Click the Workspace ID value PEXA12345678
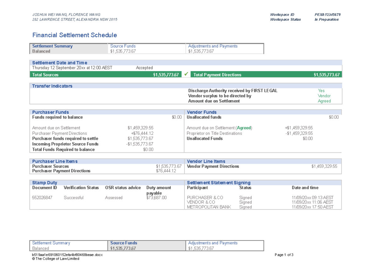377x267 pixels. tap(327, 14)
